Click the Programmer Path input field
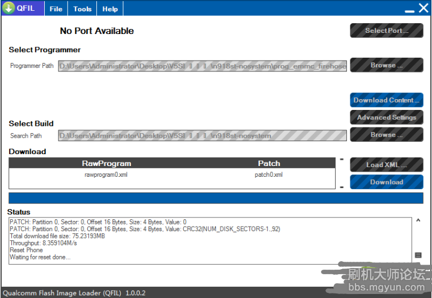This screenshot has height=298, width=432. pos(202,66)
